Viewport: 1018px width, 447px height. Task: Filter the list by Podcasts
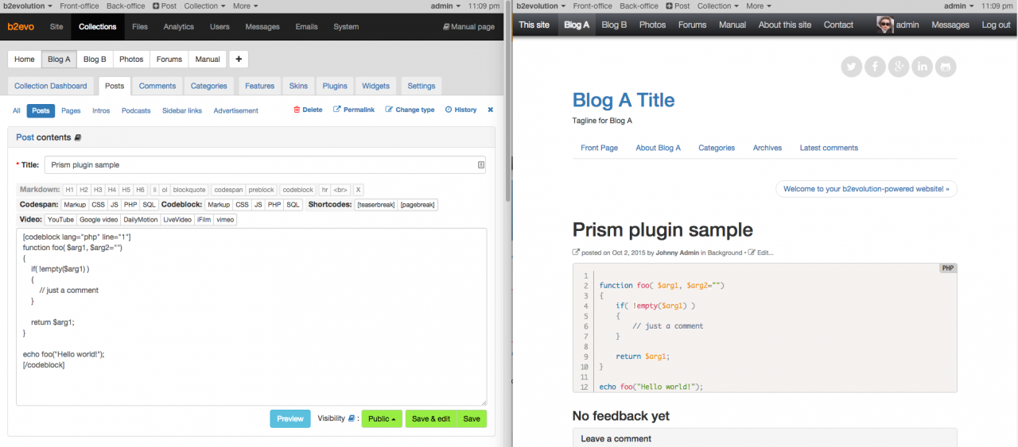tap(136, 110)
